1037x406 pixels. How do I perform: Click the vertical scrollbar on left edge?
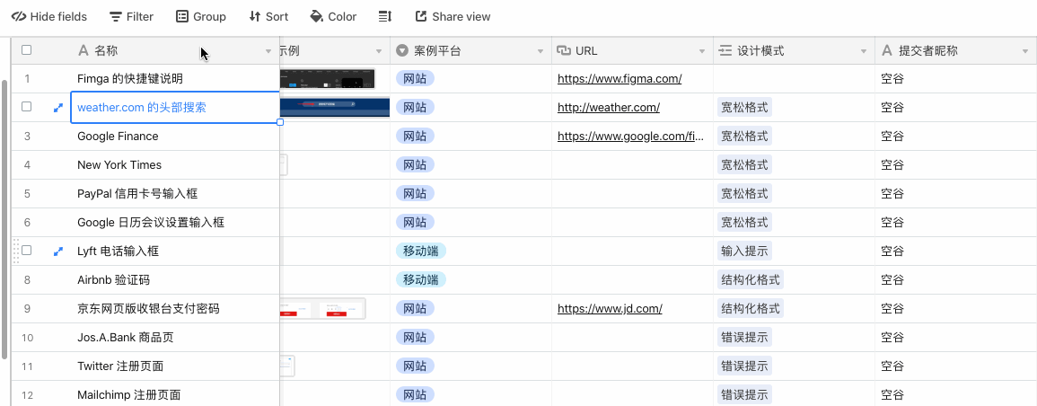[x=5, y=218]
